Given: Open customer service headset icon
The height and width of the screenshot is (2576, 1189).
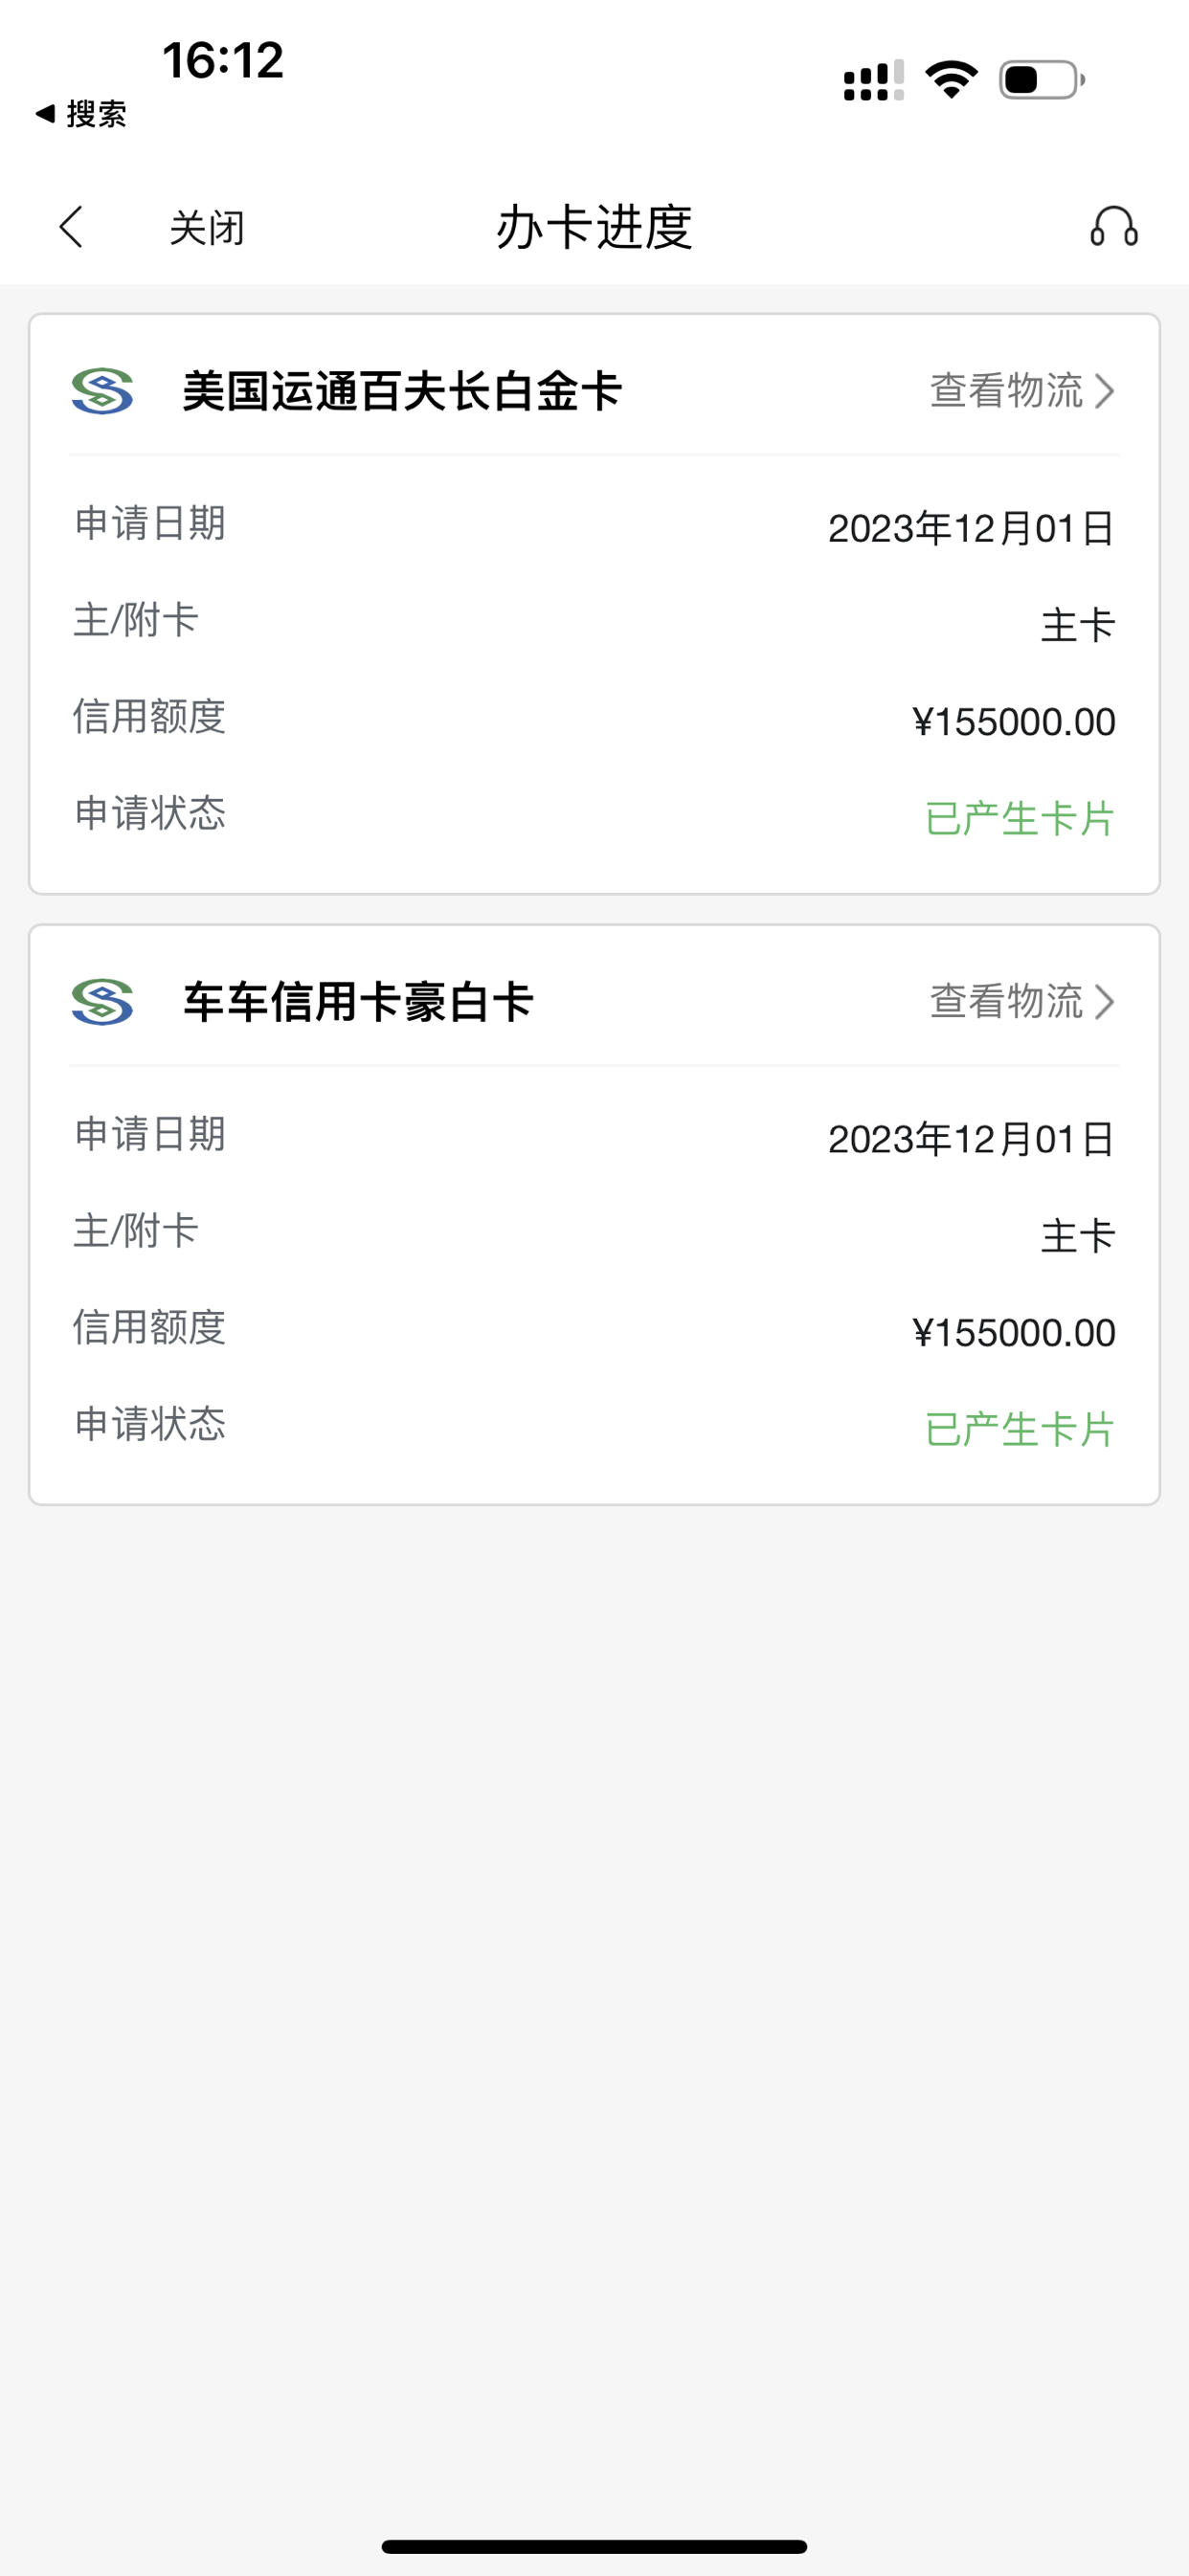Looking at the screenshot, I should [1114, 227].
